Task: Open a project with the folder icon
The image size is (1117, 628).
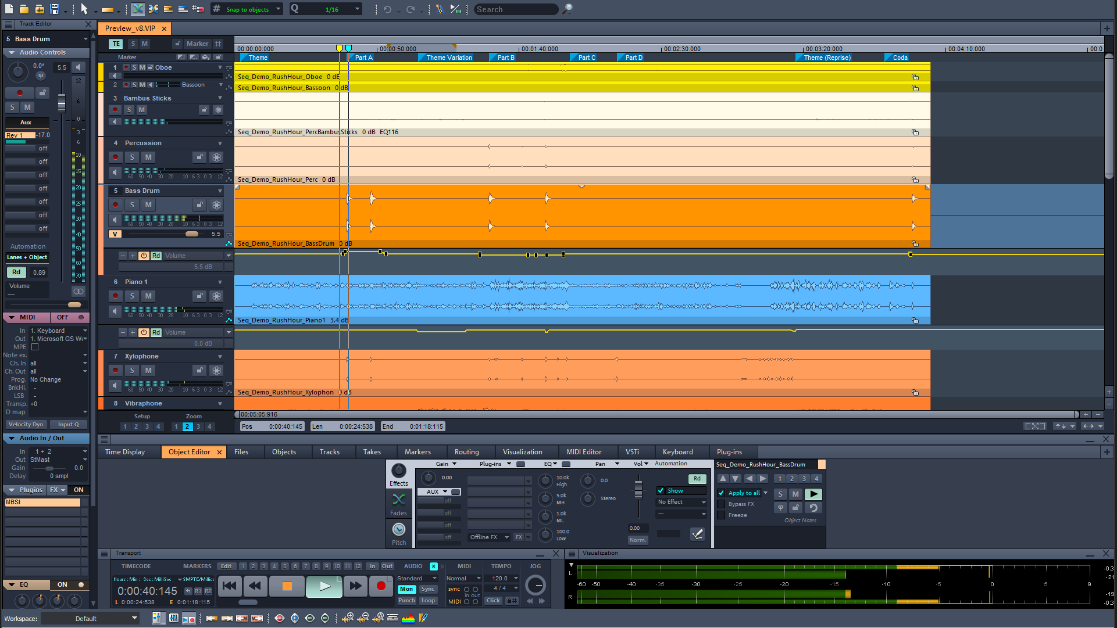Action: click(x=24, y=9)
